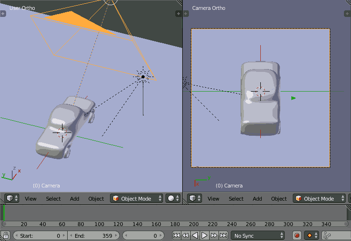
Task: Open the viewport shading selector in left viewport
Action: pos(172,198)
